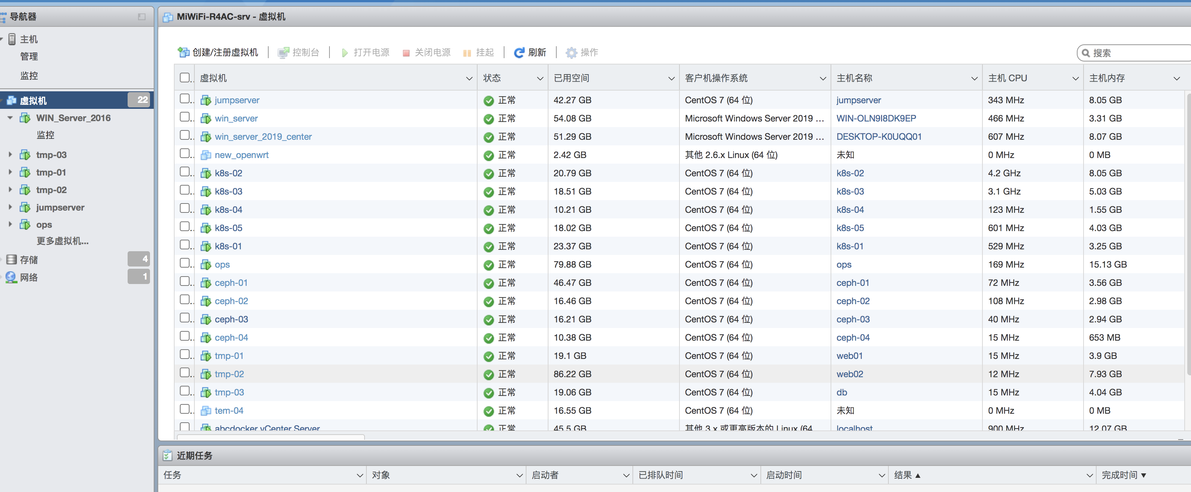The image size is (1191, 492).
Task: Click the VM icon next to the new_openwrt row
Action: [x=206, y=155]
